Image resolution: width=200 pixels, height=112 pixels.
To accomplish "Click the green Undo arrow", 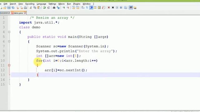I will [x=44, y=7].
